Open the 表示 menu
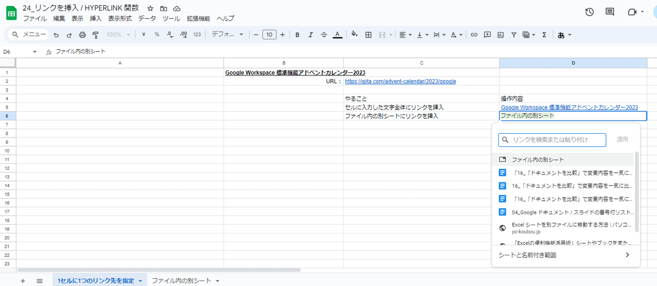Screen dimensions: 657x286 (77, 19)
